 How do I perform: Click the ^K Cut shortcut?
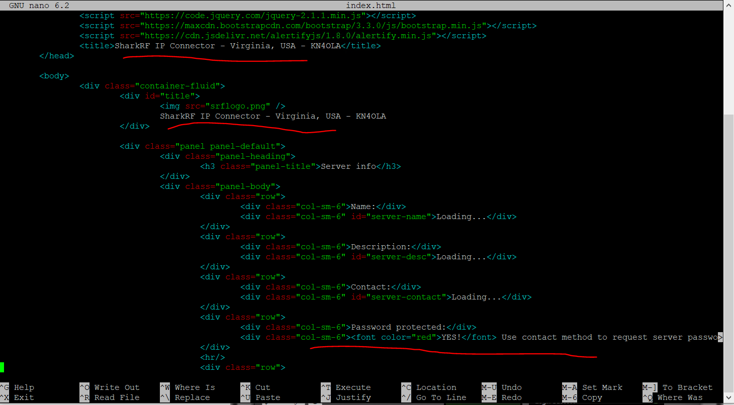pyautogui.click(x=255, y=387)
